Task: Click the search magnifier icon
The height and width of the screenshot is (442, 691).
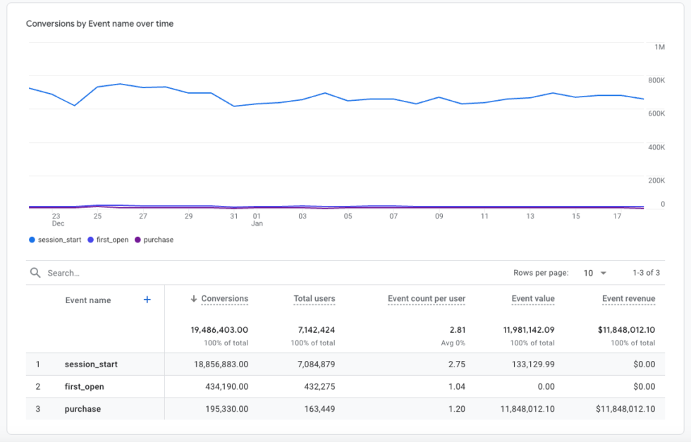Action: click(34, 272)
